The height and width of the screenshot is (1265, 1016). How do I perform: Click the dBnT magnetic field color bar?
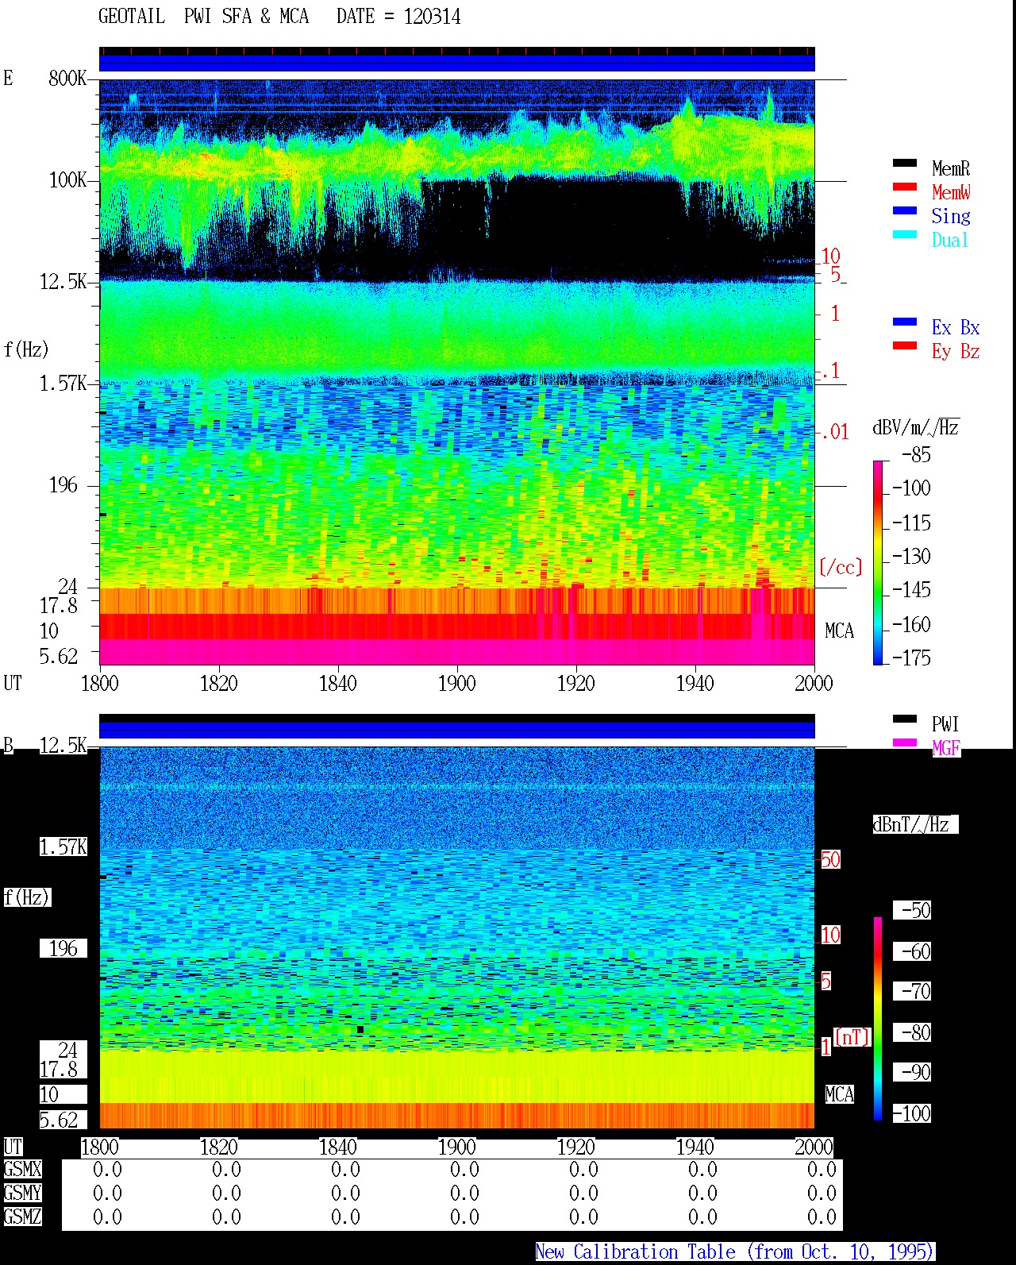point(878,1019)
